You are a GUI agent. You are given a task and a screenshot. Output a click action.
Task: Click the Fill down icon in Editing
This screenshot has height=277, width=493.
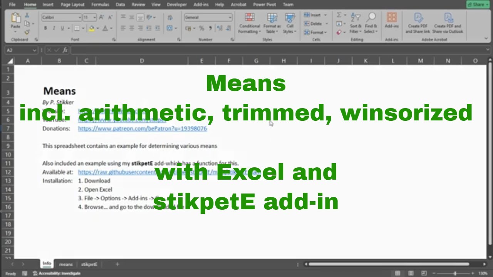coord(339,24)
